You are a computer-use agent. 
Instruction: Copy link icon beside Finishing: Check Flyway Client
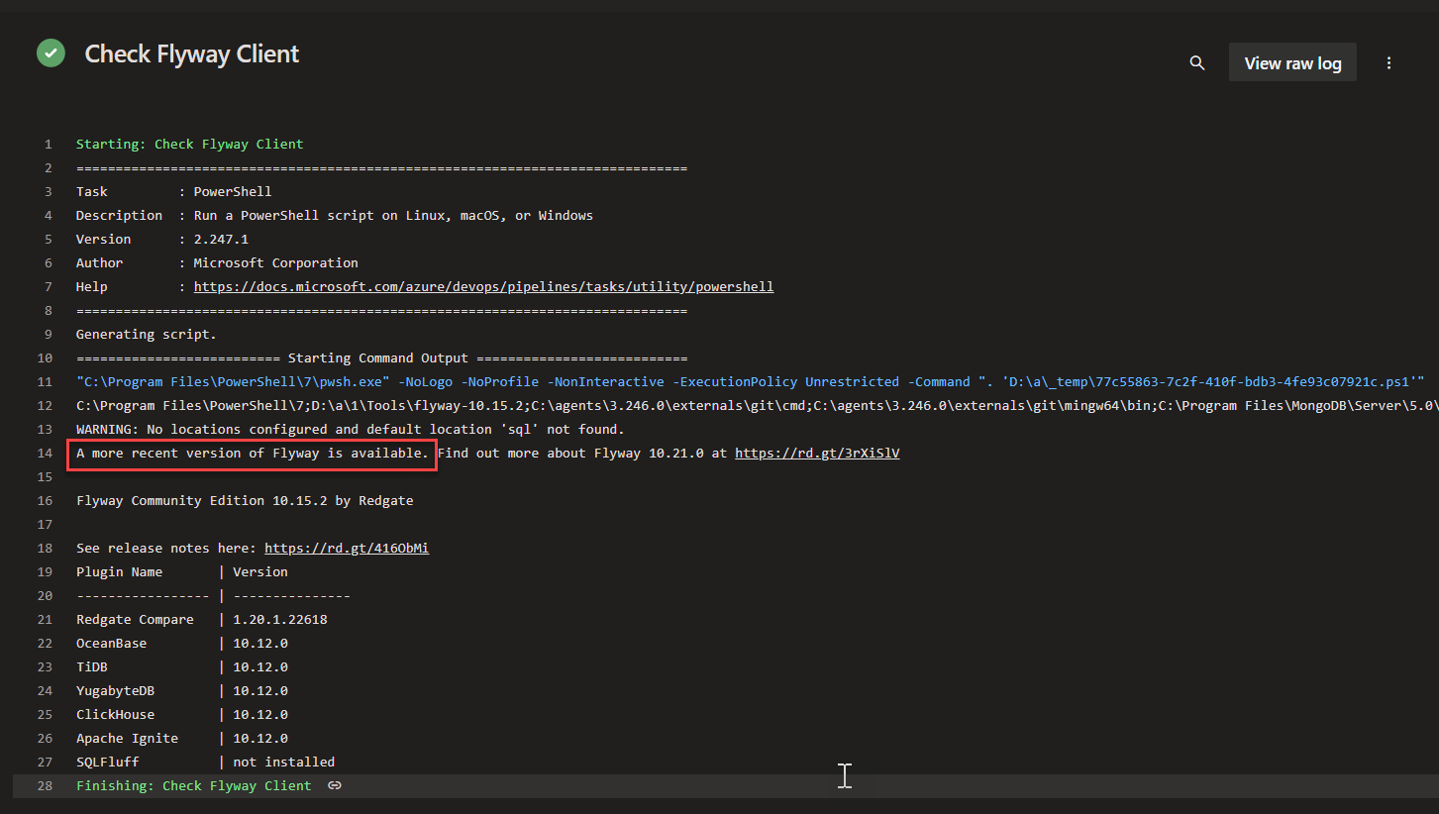coord(335,785)
